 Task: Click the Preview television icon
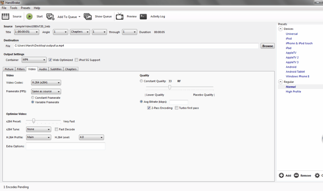[x=120, y=16]
